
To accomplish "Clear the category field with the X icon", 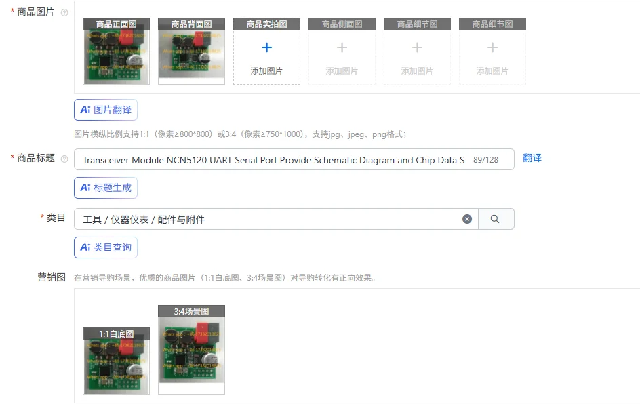I will click(x=467, y=219).
